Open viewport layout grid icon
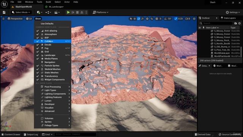This screenshot has height=137, width=243. 194,19
